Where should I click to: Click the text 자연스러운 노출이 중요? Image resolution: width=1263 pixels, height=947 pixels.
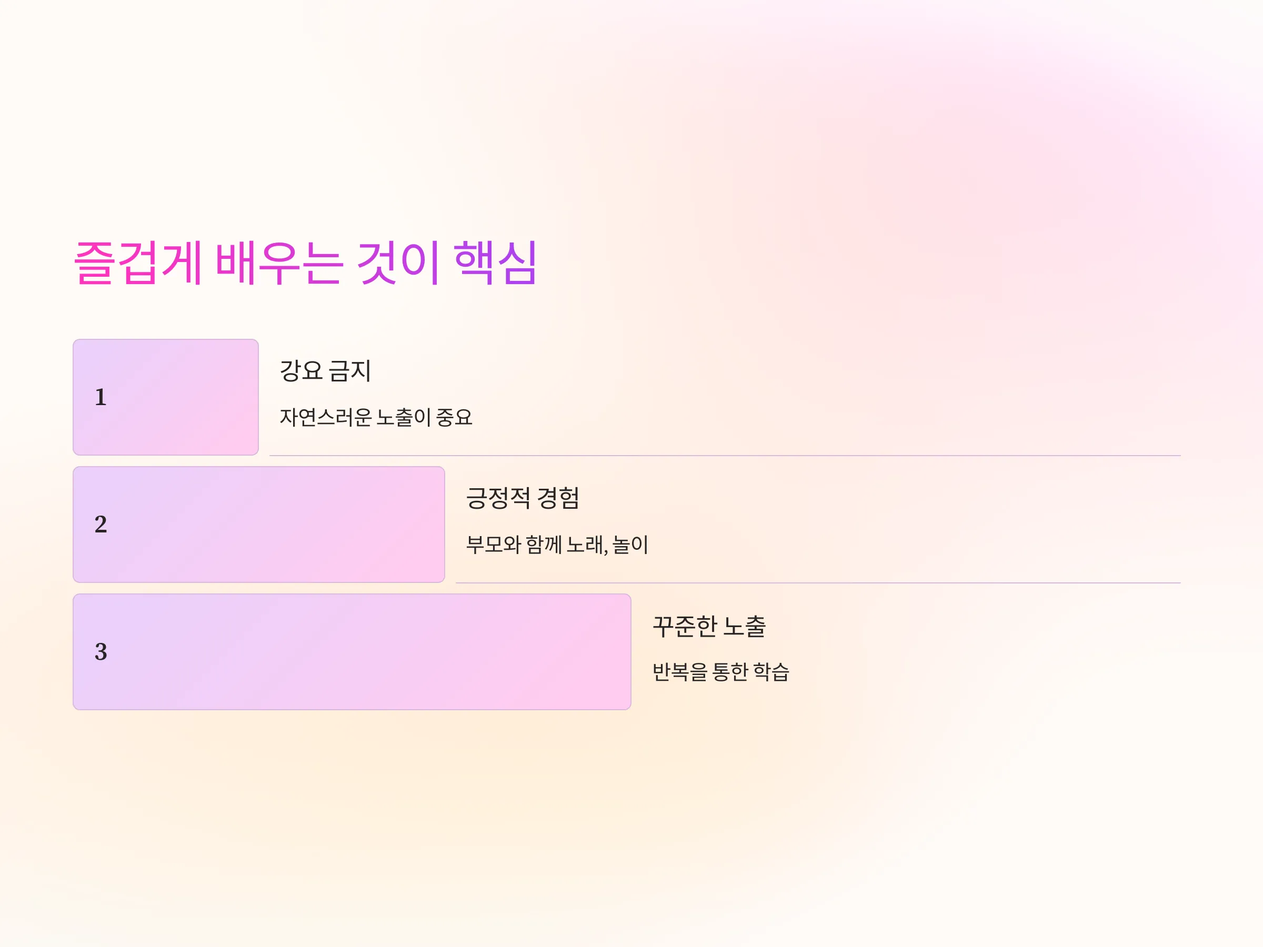coord(376,417)
